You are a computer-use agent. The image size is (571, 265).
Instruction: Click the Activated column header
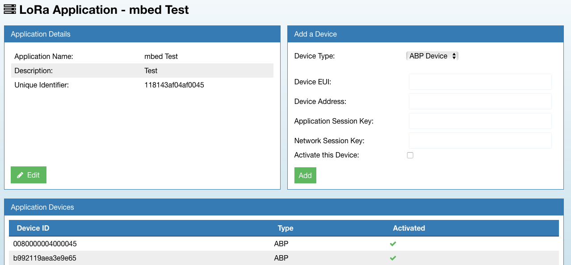409,228
